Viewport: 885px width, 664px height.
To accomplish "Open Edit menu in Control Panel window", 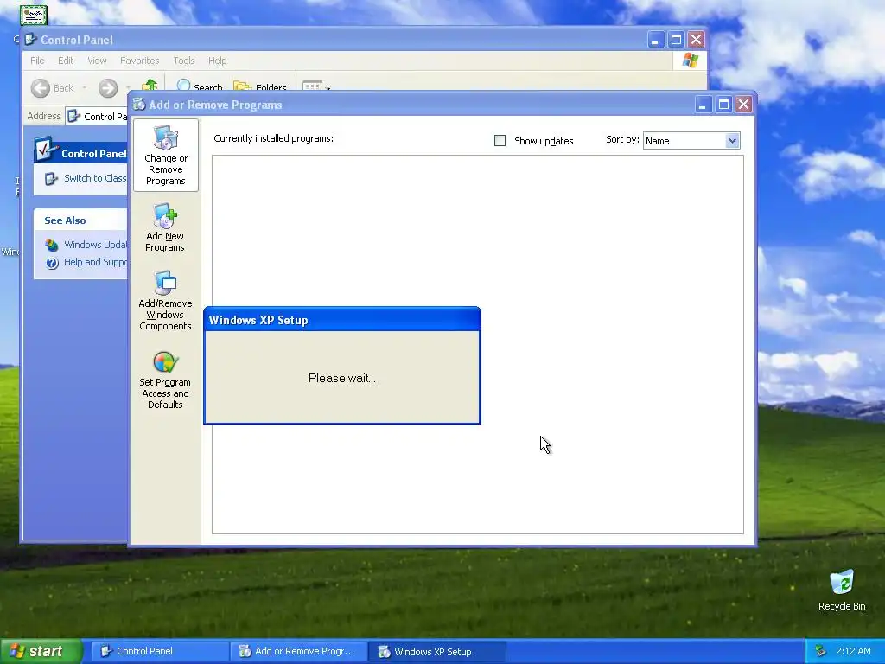I will tap(66, 61).
